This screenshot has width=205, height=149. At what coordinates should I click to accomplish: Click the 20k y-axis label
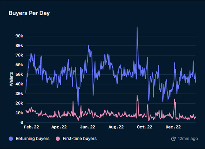tap(19, 103)
